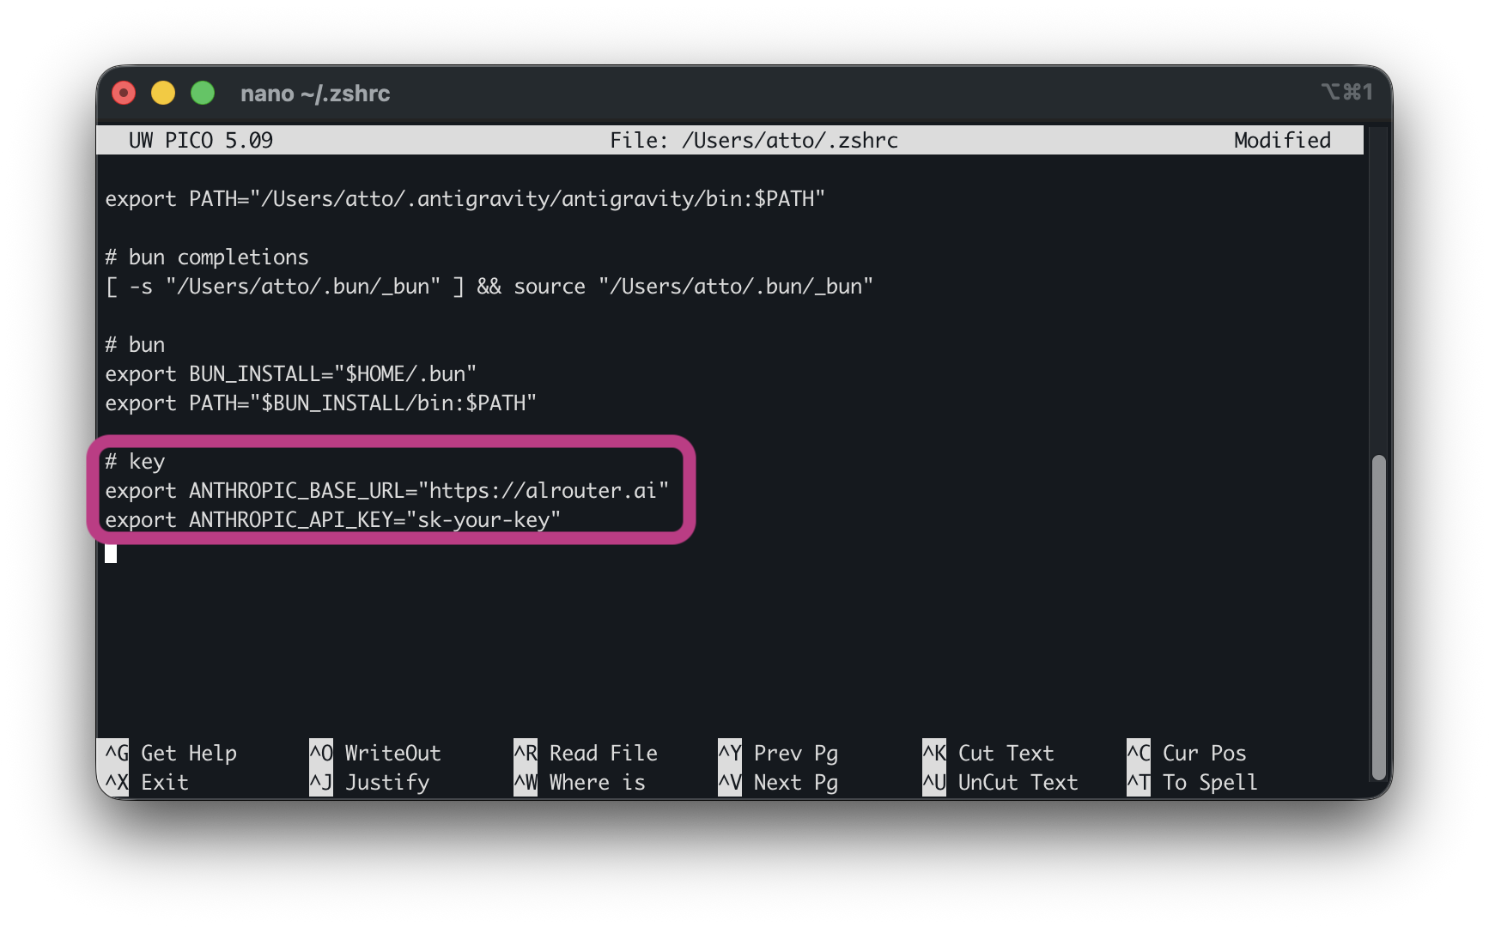Click the ^J Justify shortcut
This screenshot has height=927, width=1489.
click(369, 782)
